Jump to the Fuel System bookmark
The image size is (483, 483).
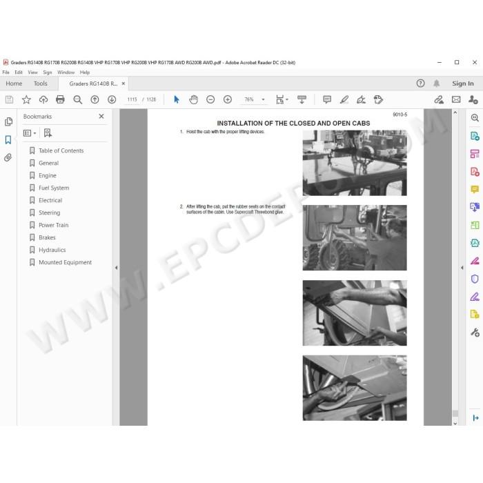(x=54, y=188)
